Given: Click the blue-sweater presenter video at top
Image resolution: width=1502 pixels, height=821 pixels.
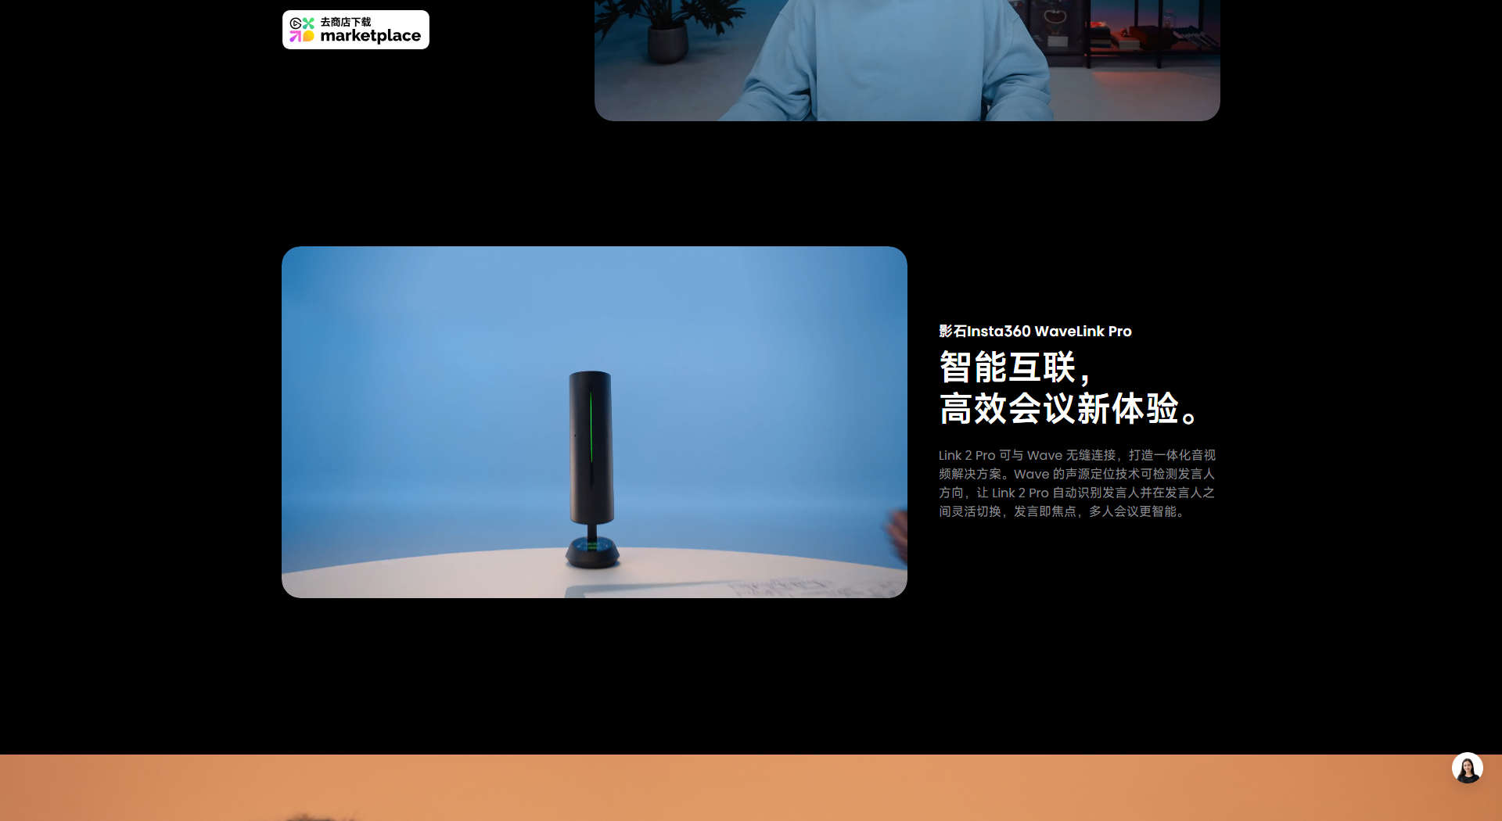Looking at the screenshot, I should coord(907,60).
